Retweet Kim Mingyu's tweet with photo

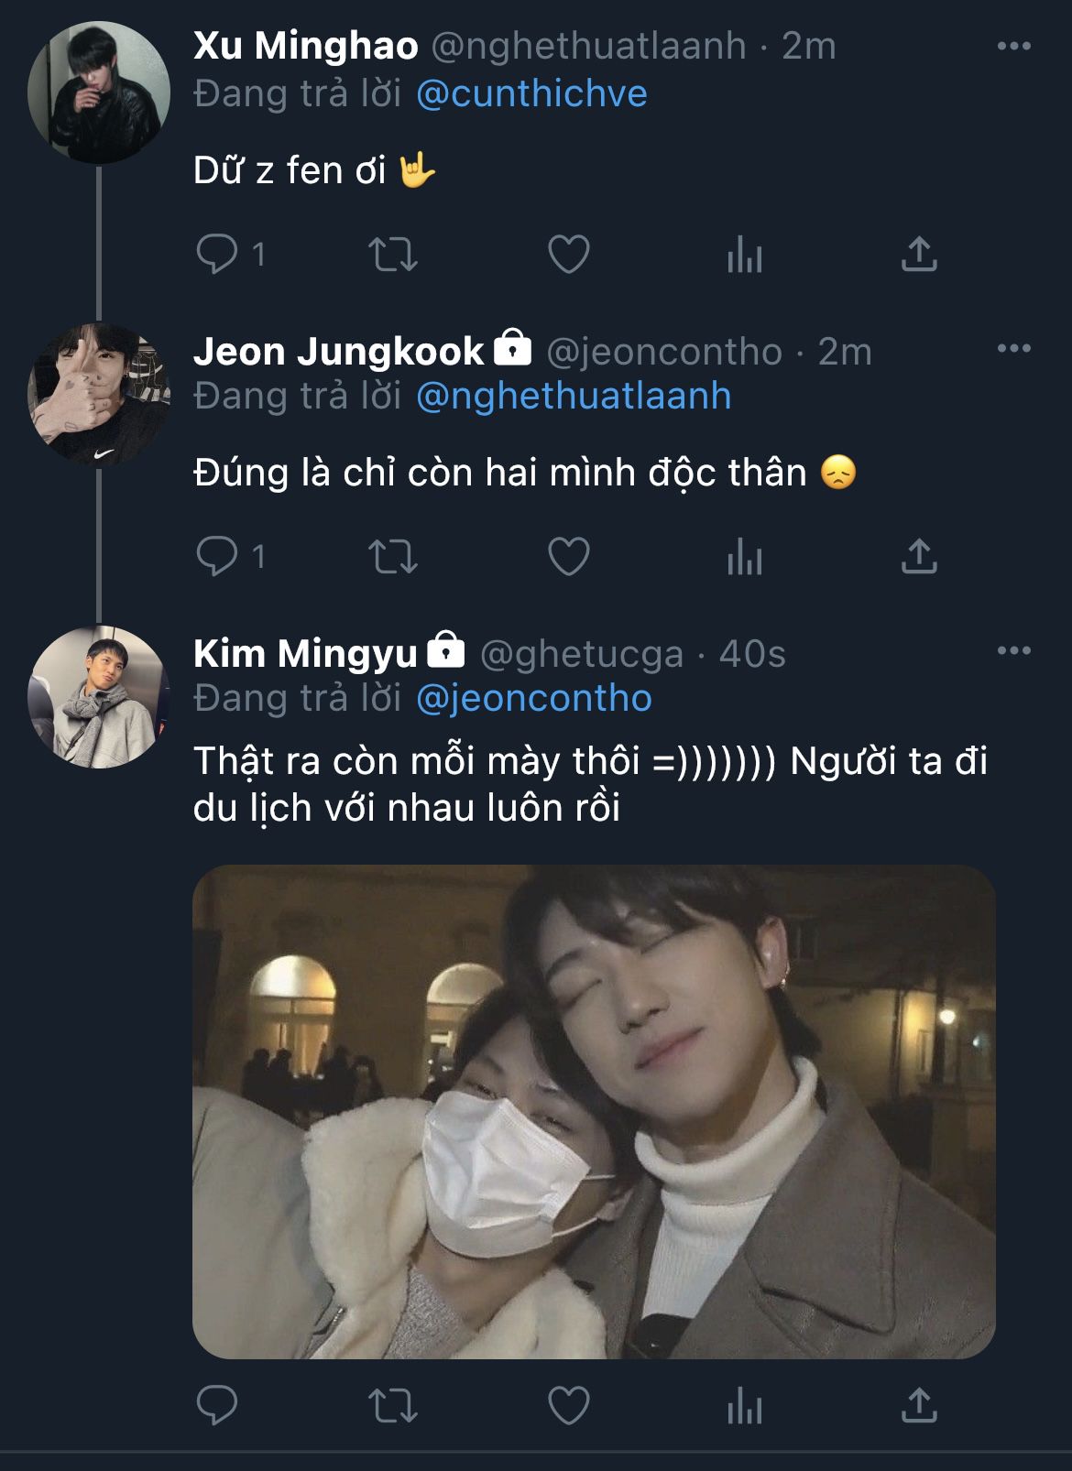click(x=392, y=1405)
